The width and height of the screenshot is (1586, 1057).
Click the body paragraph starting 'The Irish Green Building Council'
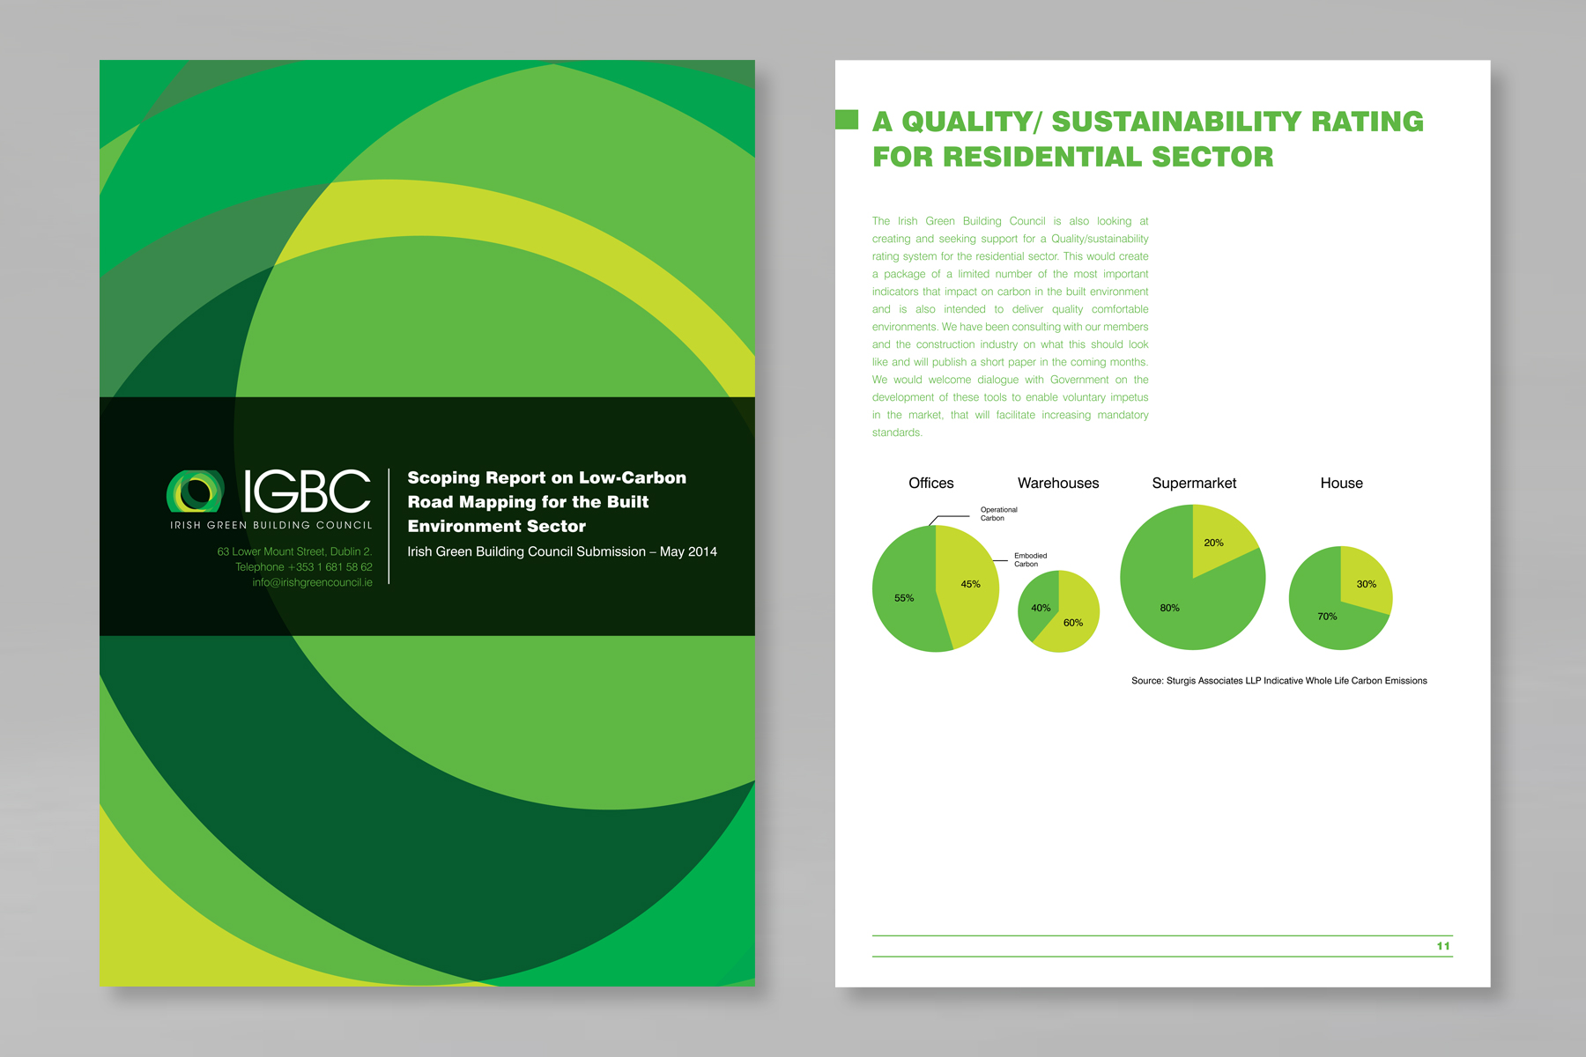pos(1011,327)
